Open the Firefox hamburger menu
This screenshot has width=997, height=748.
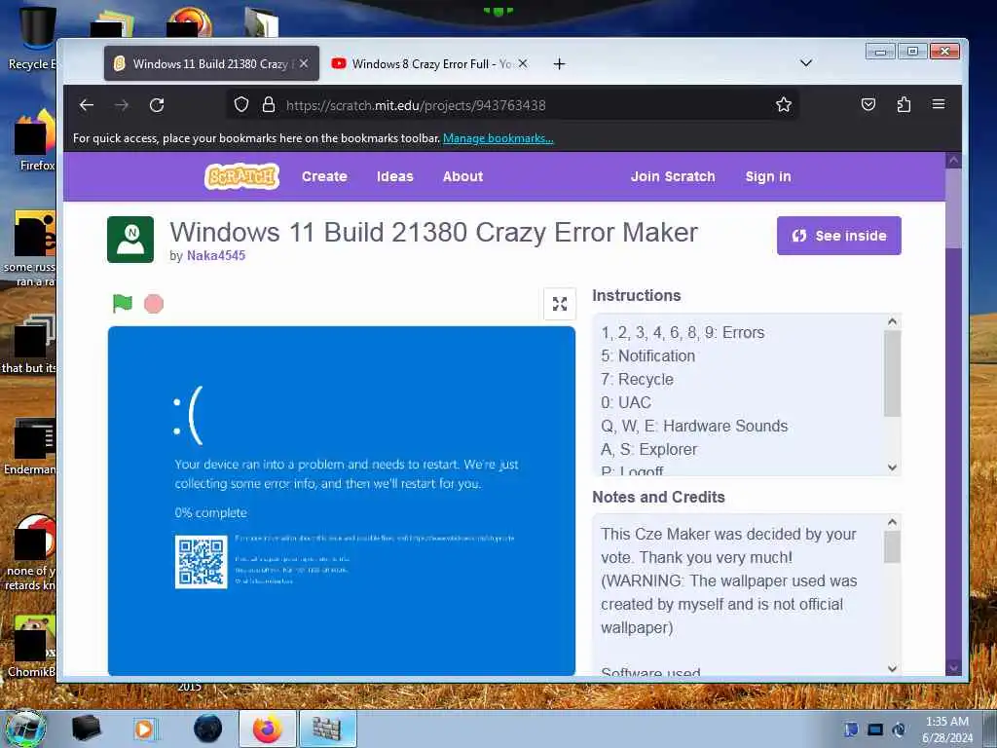point(939,104)
